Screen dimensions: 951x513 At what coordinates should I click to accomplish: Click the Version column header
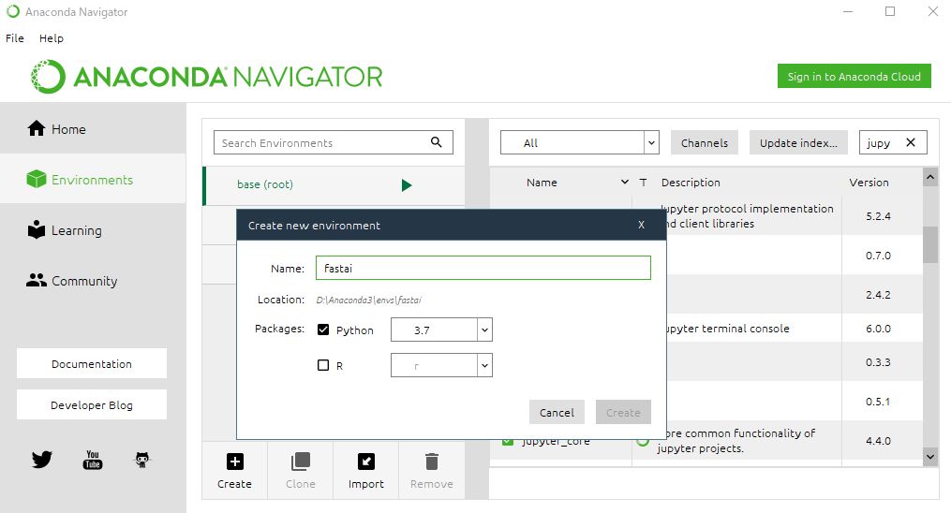click(869, 182)
